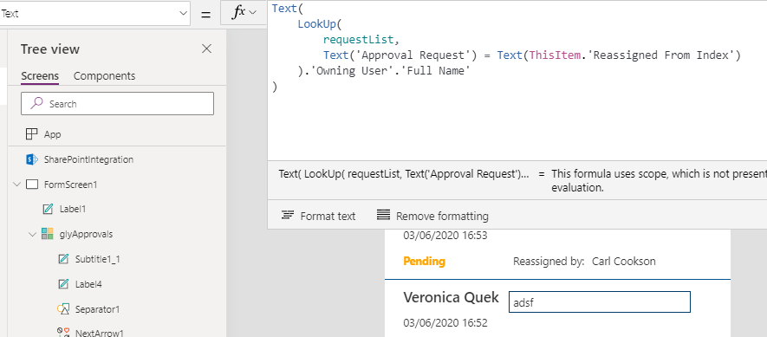Screen dimensions: 767x337
Task: Open the fx function dropdown
Action: pos(244,13)
